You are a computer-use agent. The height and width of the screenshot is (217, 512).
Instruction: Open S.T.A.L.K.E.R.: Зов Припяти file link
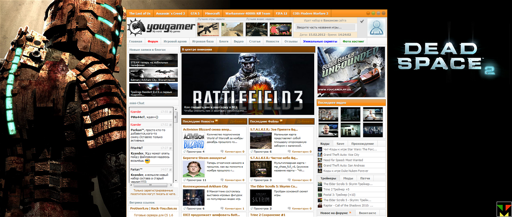point(274,130)
